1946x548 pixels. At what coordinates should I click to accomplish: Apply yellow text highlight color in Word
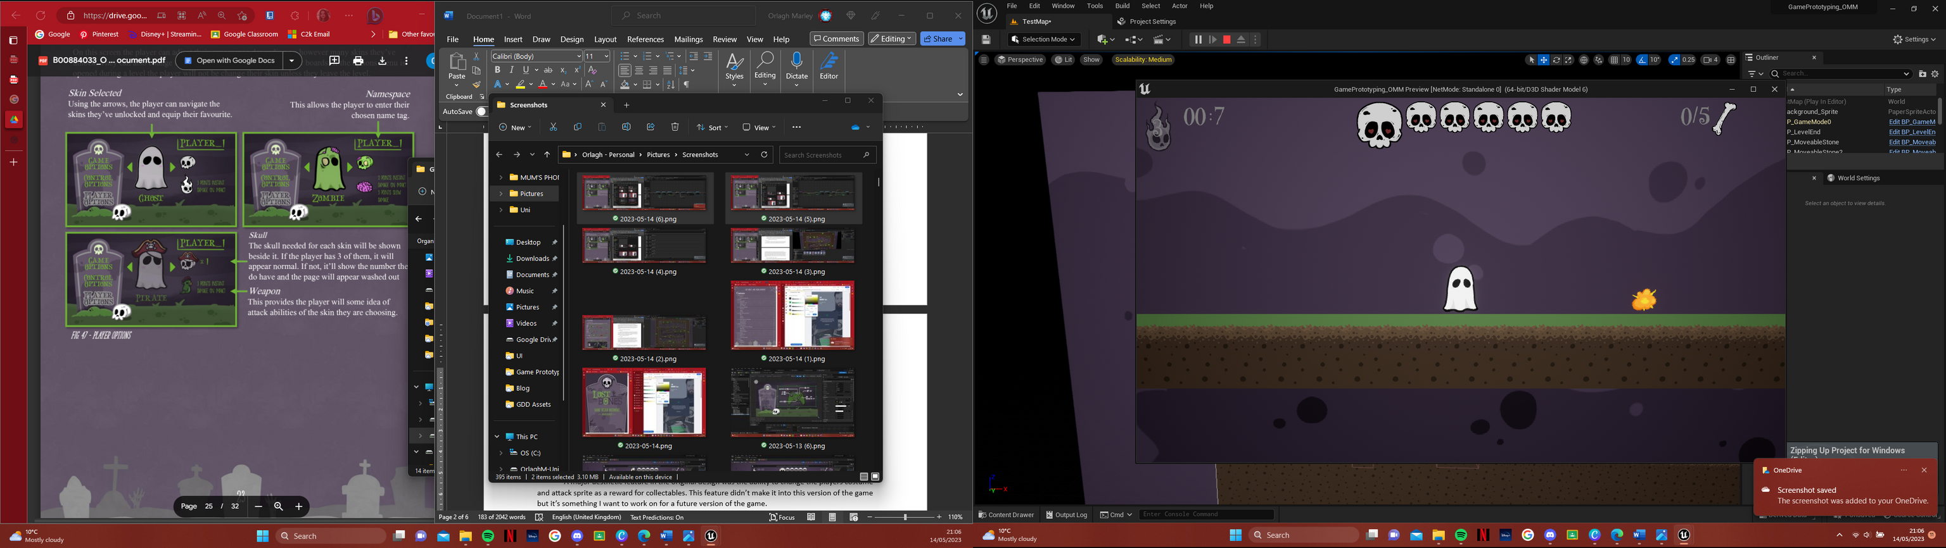pyautogui.click(x=521, y=85)
